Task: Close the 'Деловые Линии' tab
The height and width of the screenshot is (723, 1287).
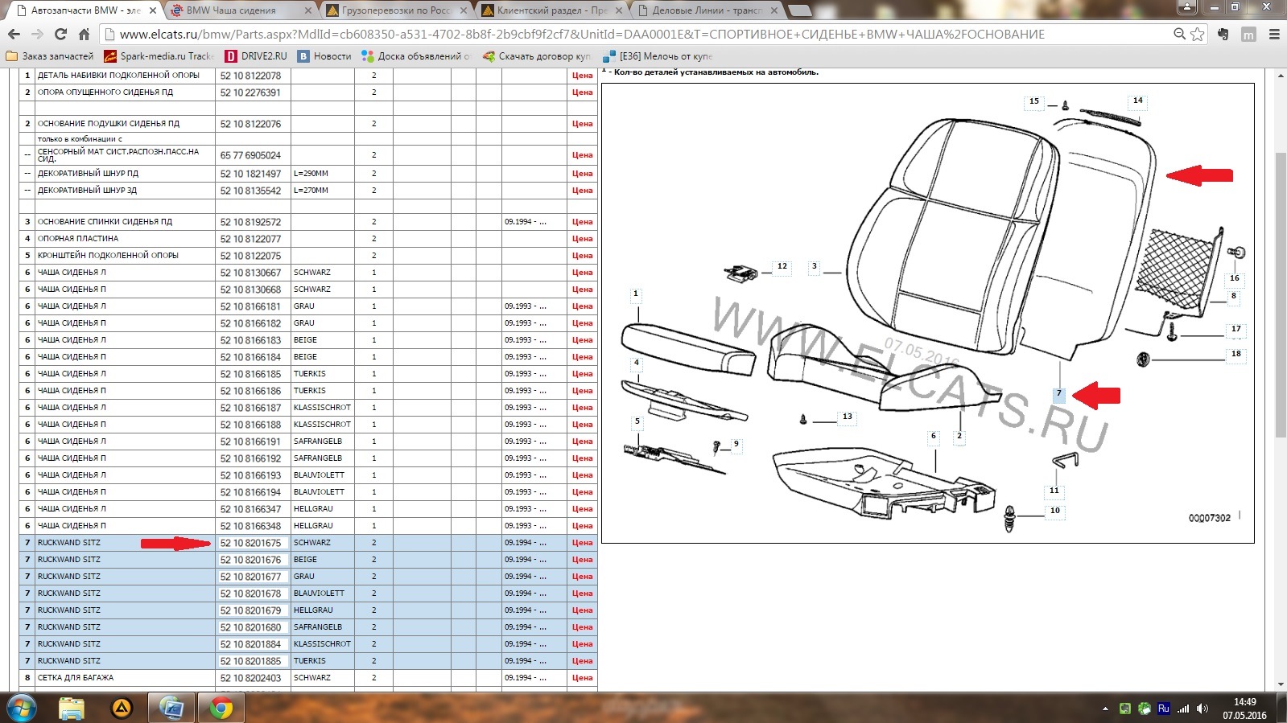Action: point(774,10)
